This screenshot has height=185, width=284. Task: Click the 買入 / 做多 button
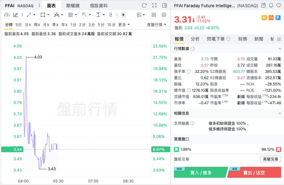point(201,172)
